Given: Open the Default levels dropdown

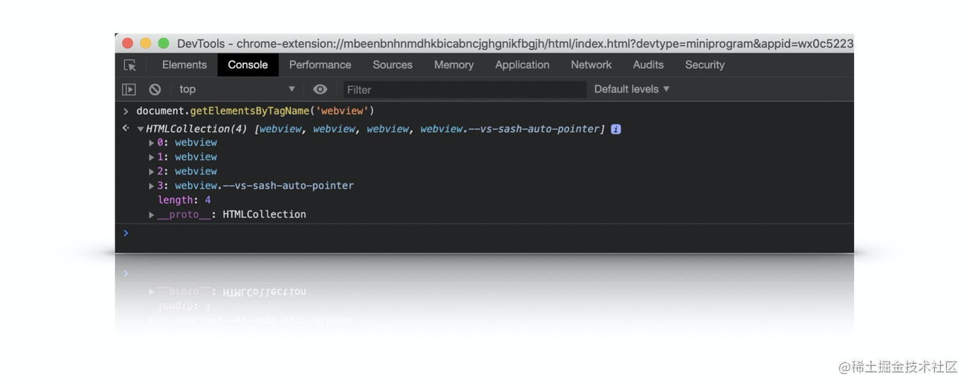Looking at the screenshot, I should 632,89.
